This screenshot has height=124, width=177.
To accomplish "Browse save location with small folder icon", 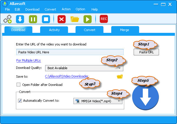I will (120, 77).
